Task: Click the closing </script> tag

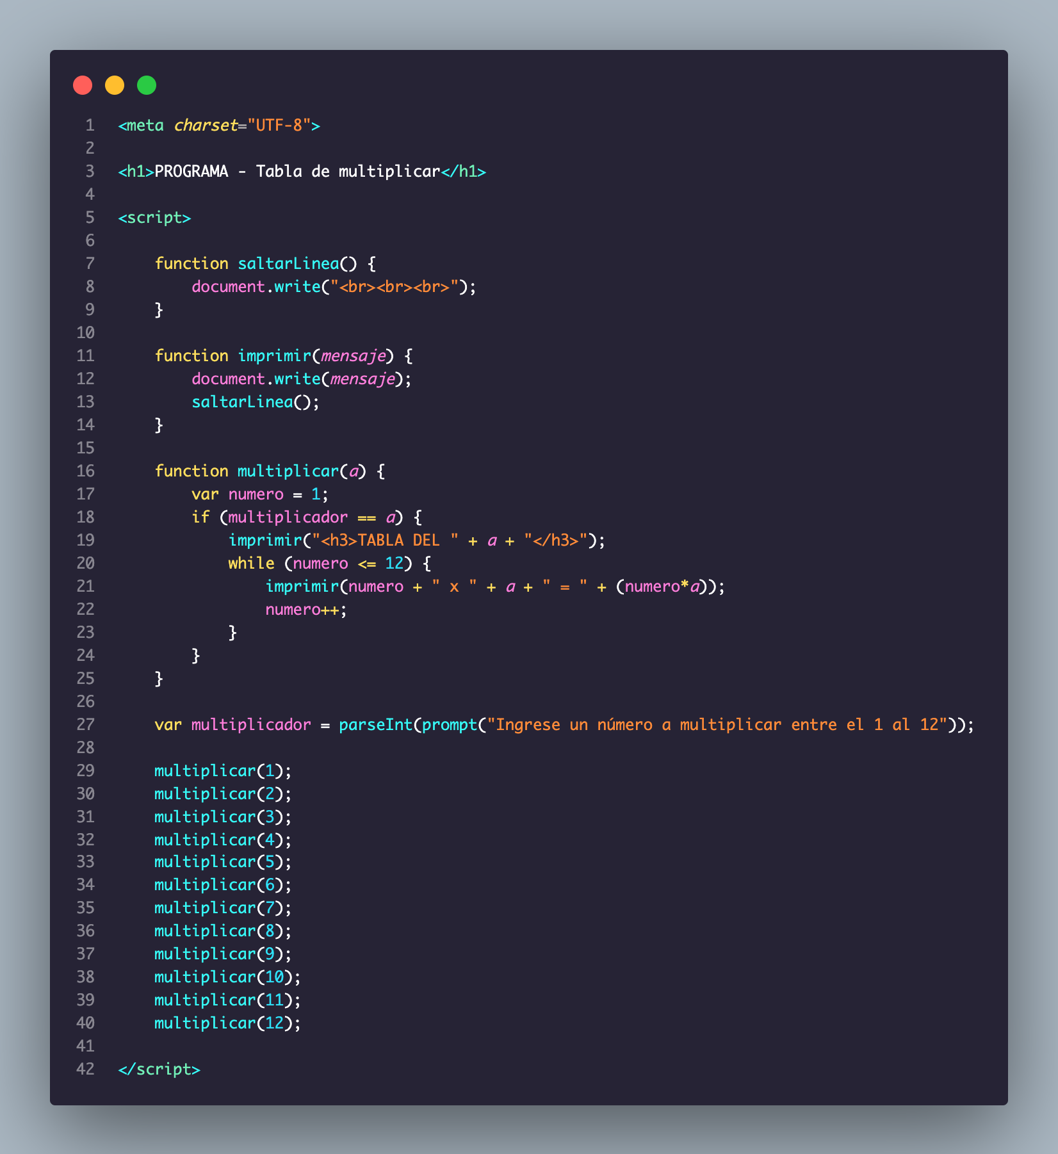Action: 159,1069
